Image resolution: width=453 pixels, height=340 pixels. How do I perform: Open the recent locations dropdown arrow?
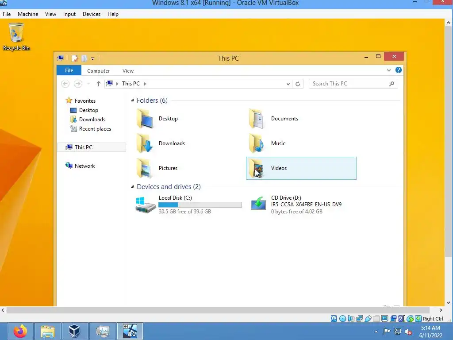(x=88, y=84)
